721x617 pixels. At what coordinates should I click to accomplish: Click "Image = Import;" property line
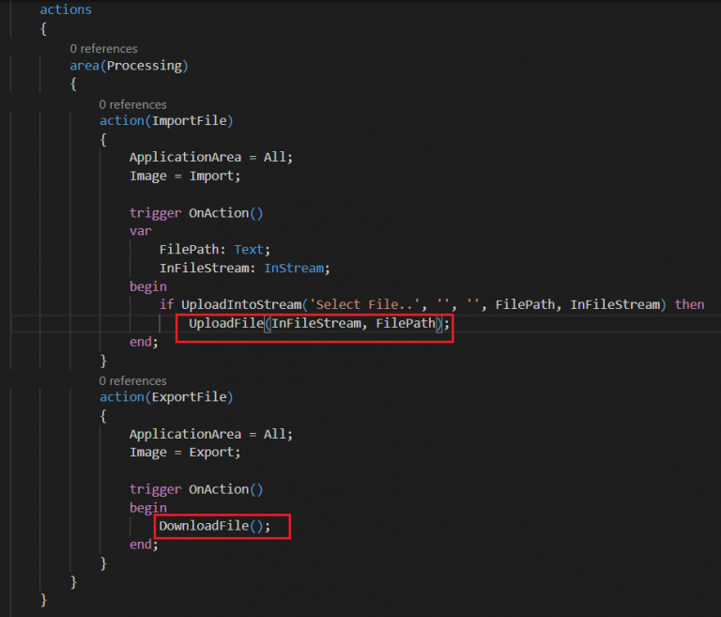(x=185, y=176)
